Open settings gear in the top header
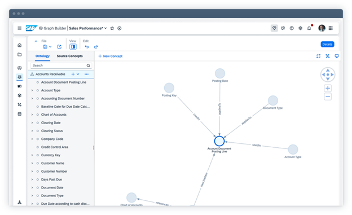The image size is (352, 215). point(300,28)
